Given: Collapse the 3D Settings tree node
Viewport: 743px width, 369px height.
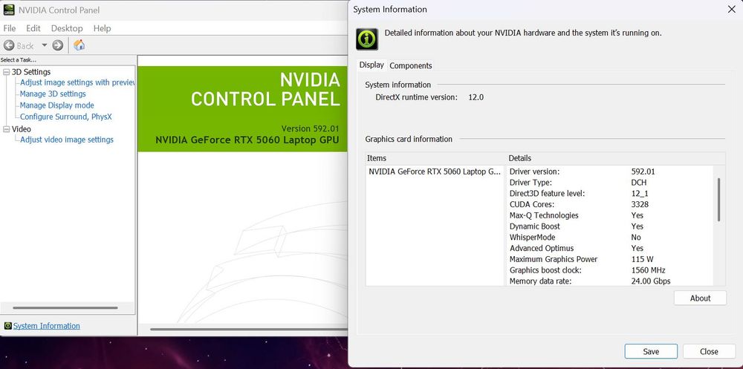Looking at the screenshot, I should [6, 72].
